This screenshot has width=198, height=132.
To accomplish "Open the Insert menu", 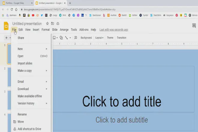I will click(x=36, y=30).
